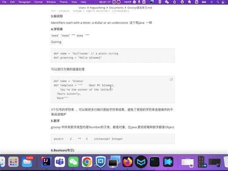Open Google Chrome from the Dock
The height and width of the screenshot is (171, 228).
[87, 162]
